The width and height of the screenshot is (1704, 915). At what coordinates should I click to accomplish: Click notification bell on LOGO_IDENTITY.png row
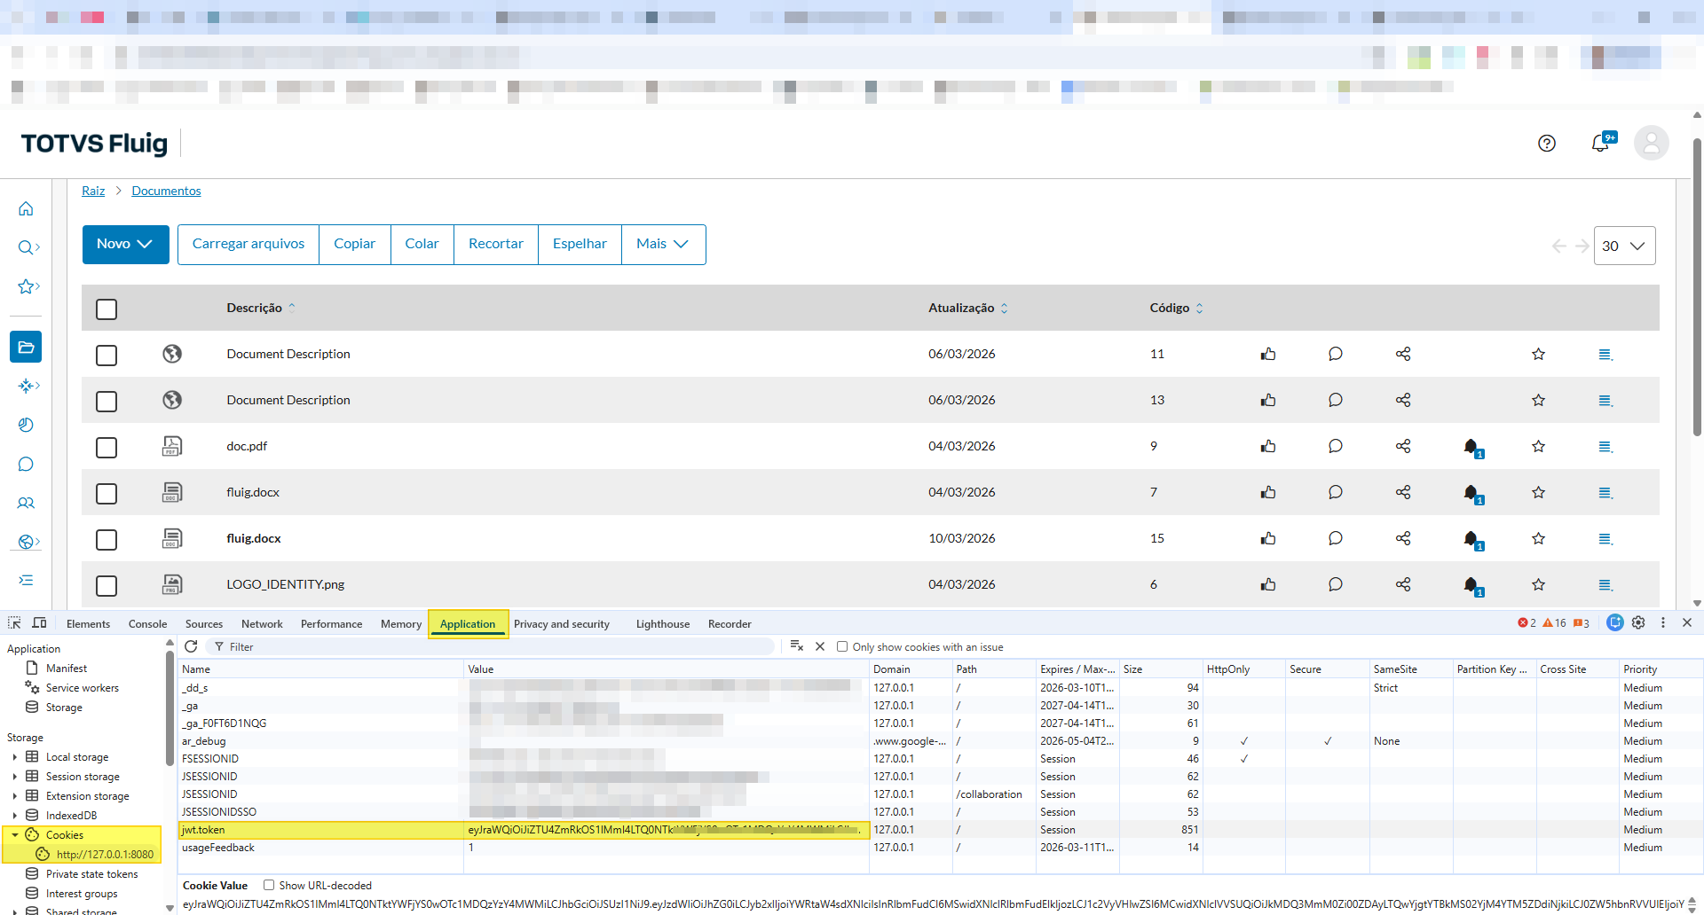click(1472, 585)
